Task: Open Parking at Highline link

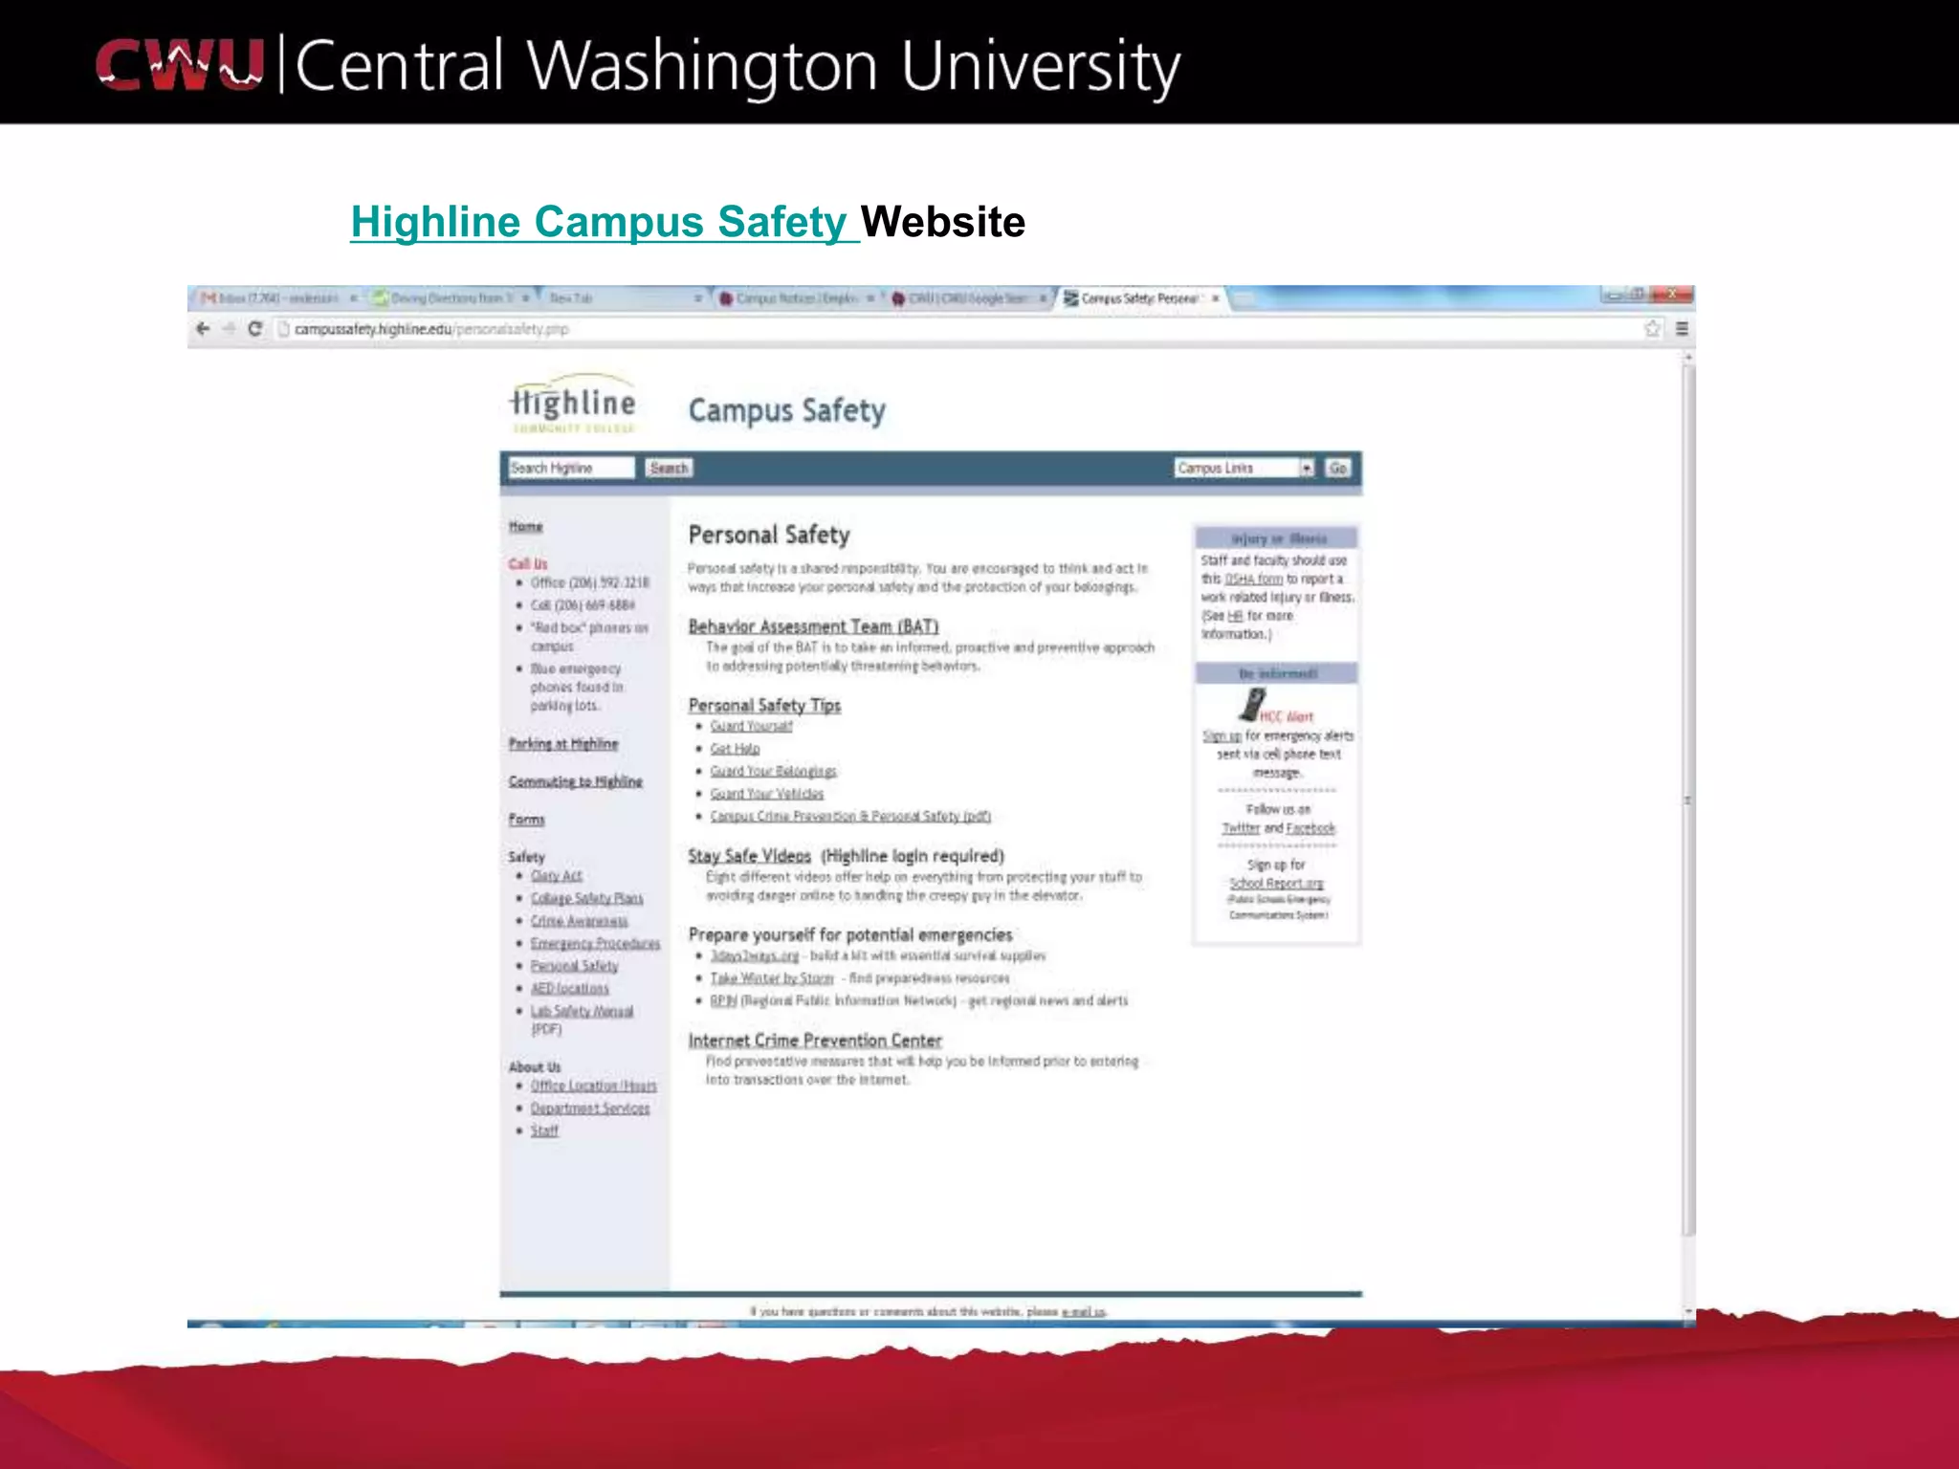Action: click(563, 744)
